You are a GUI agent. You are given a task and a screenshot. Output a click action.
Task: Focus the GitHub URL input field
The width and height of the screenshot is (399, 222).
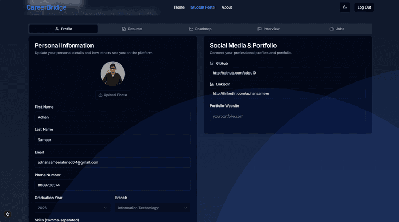coord(288,73)
